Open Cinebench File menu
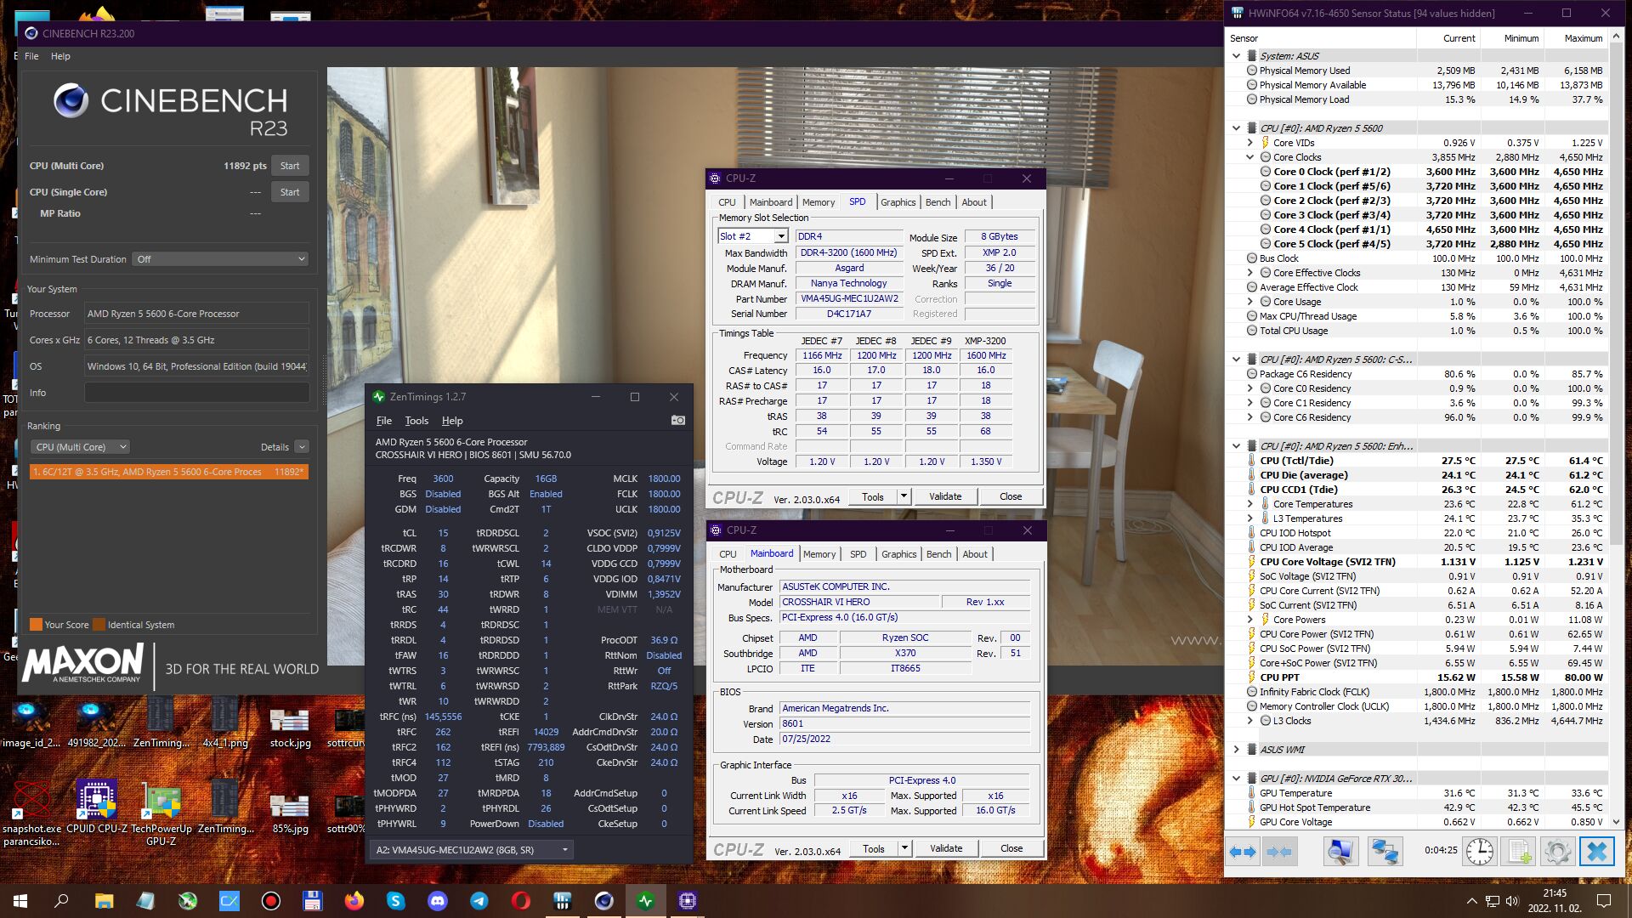1632x918 pixels. pos(31,56)
